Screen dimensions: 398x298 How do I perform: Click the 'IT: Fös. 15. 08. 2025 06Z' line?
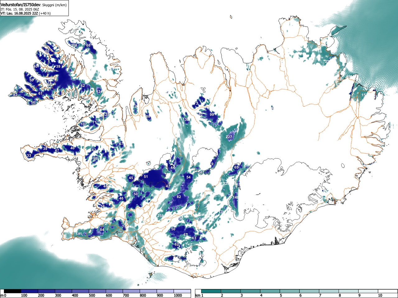coord(20,9)
